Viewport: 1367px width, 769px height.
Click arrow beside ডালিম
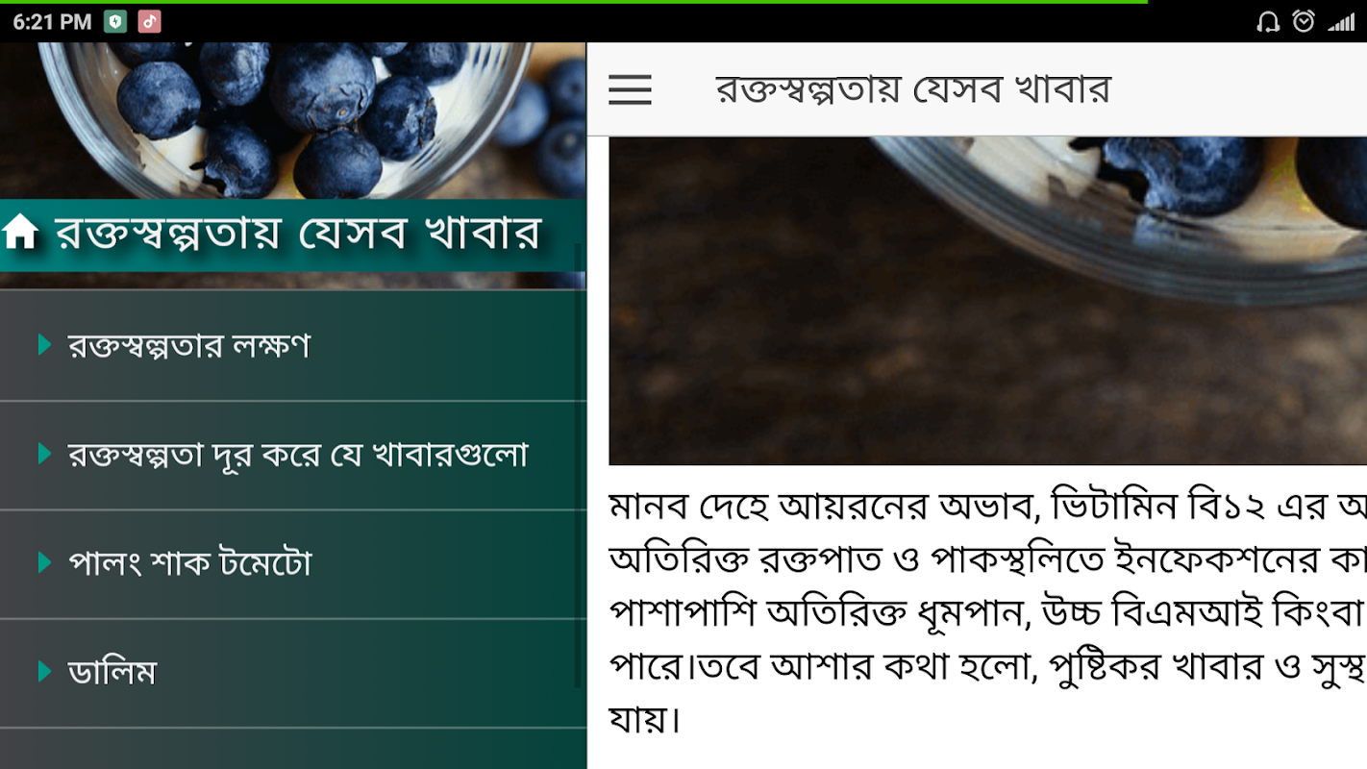tap(44, 671)
